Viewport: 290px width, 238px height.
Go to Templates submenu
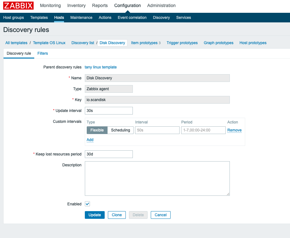(39, 18)
